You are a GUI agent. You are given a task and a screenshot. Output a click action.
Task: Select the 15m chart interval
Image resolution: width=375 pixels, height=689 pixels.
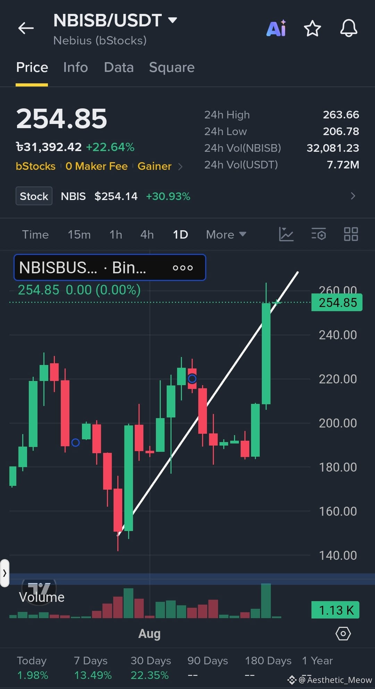[x=79, y=235]
